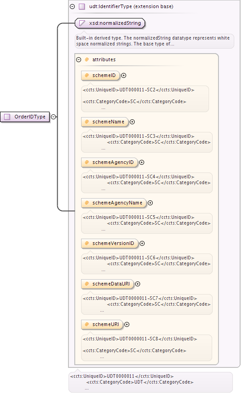Viewport: 241px width, 394px height.
Task: Expand schemeAgencyName with its plus button
Action: (x=150, y=203)
